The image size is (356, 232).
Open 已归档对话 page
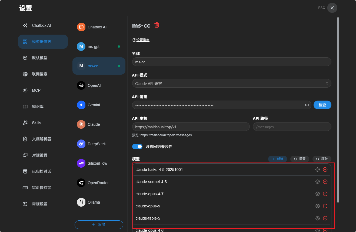point(43,171)
